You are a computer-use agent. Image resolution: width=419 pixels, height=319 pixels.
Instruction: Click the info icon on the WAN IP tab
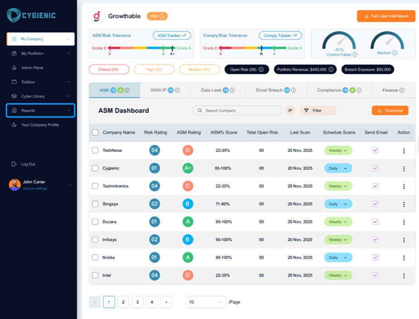tap(177, 90)
